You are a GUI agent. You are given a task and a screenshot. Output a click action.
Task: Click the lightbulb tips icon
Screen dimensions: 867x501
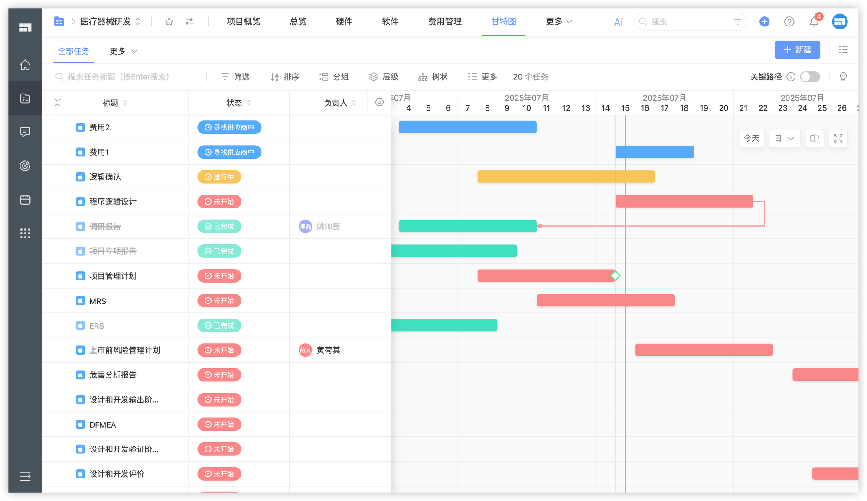tap(843, 77)
